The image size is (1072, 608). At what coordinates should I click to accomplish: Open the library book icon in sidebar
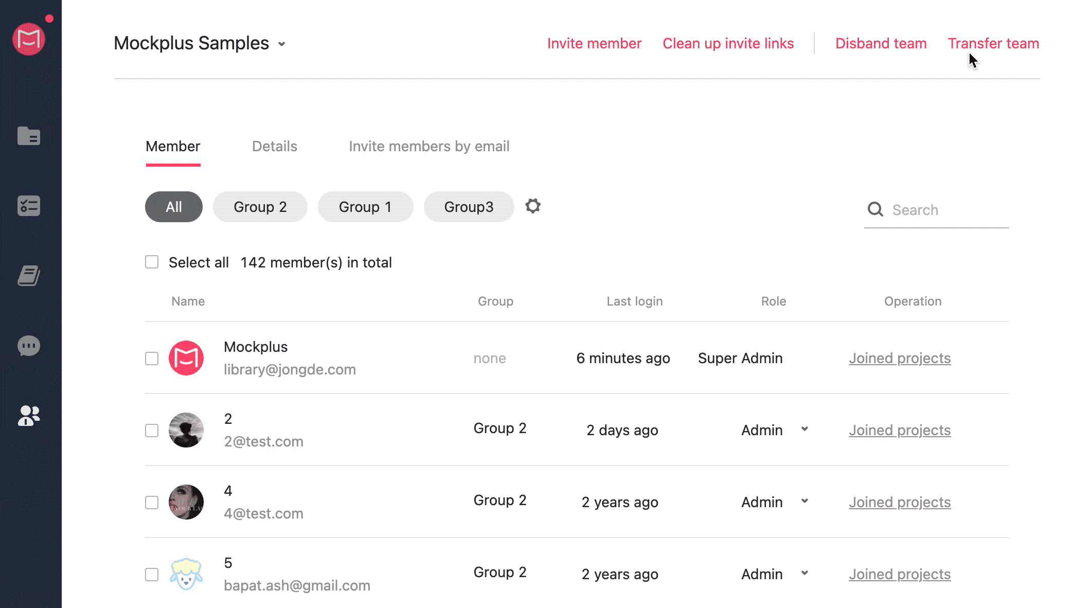[x=29, y=276]
